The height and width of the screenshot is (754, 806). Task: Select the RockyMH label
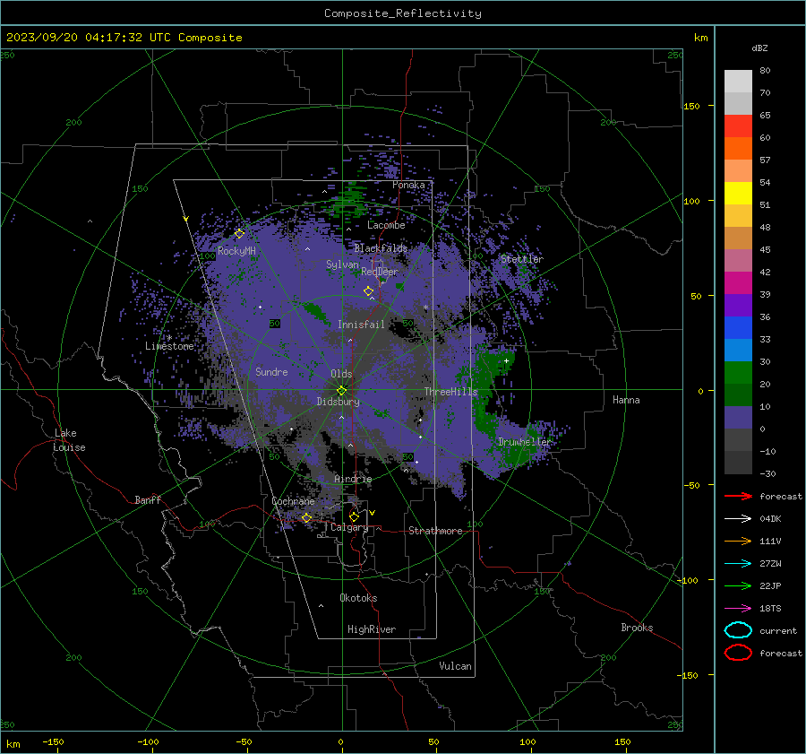[236, 251]
